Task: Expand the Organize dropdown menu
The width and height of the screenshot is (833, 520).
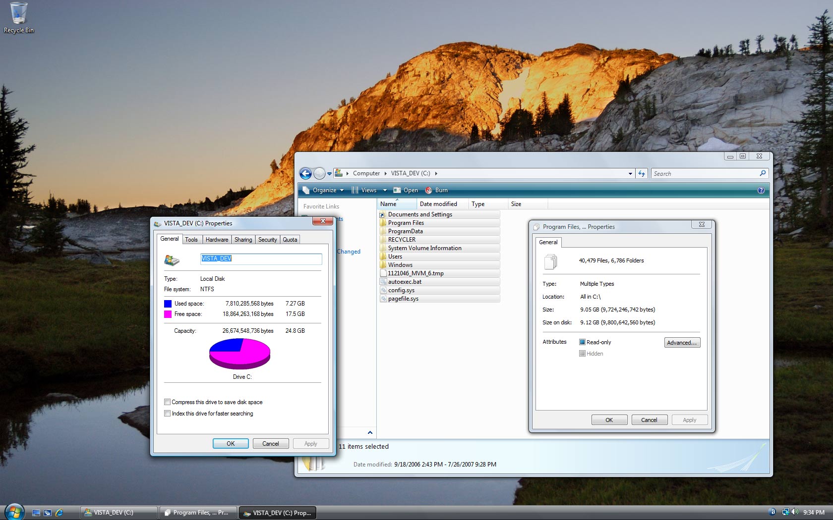Action: [327, 190]
